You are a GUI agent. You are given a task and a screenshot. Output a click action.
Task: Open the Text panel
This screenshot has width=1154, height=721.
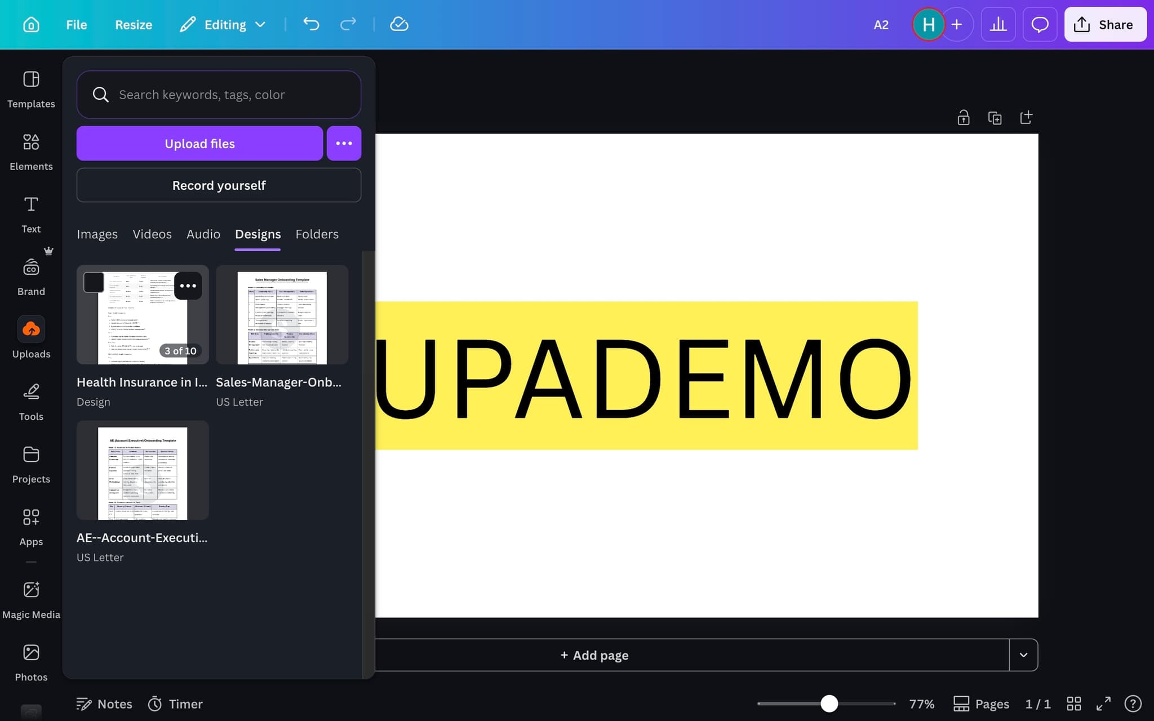pyautogui.click(x=31, y=213)
